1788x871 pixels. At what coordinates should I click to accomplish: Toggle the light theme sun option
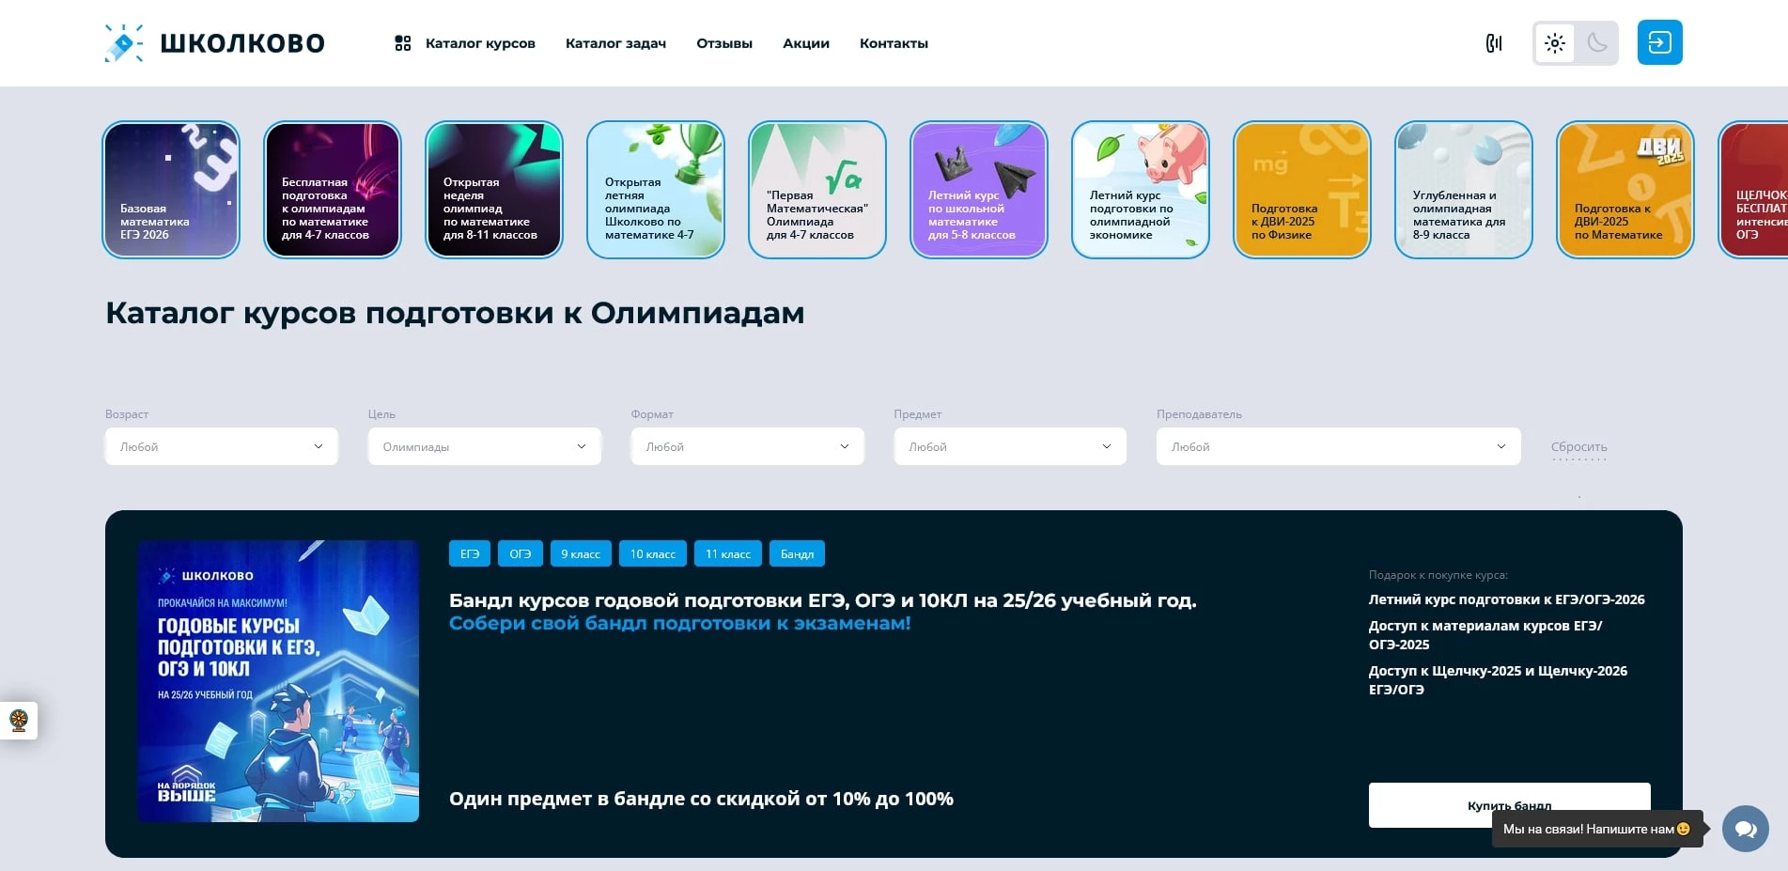tap(1554, 43)
